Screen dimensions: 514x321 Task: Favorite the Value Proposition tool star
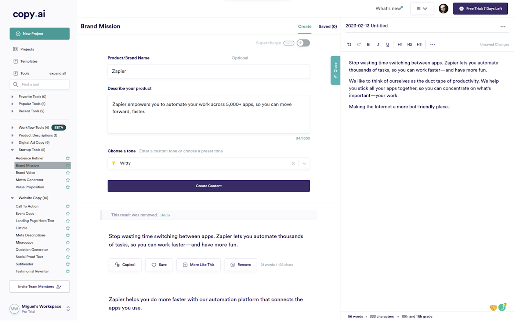(68, 187)
